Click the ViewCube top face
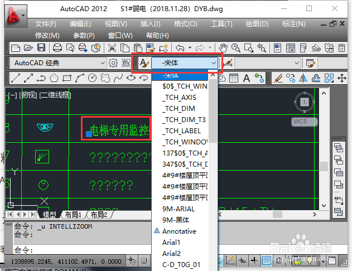 pos(305,102)
